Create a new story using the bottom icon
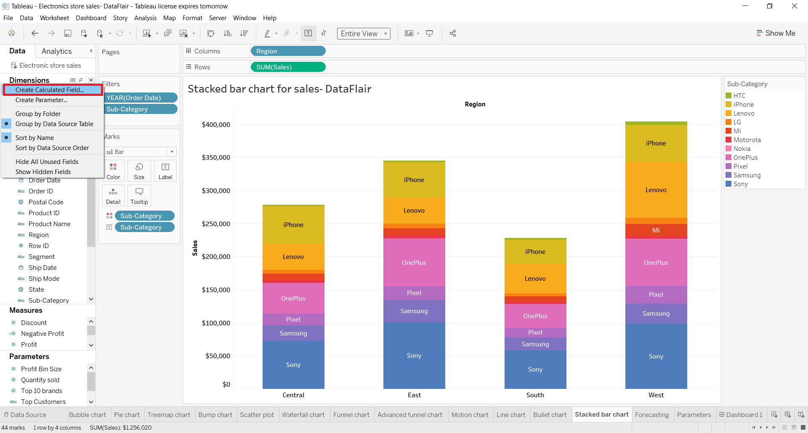This screenshot has height=433, width=808. pyautogui.click(x=802, y=415)
